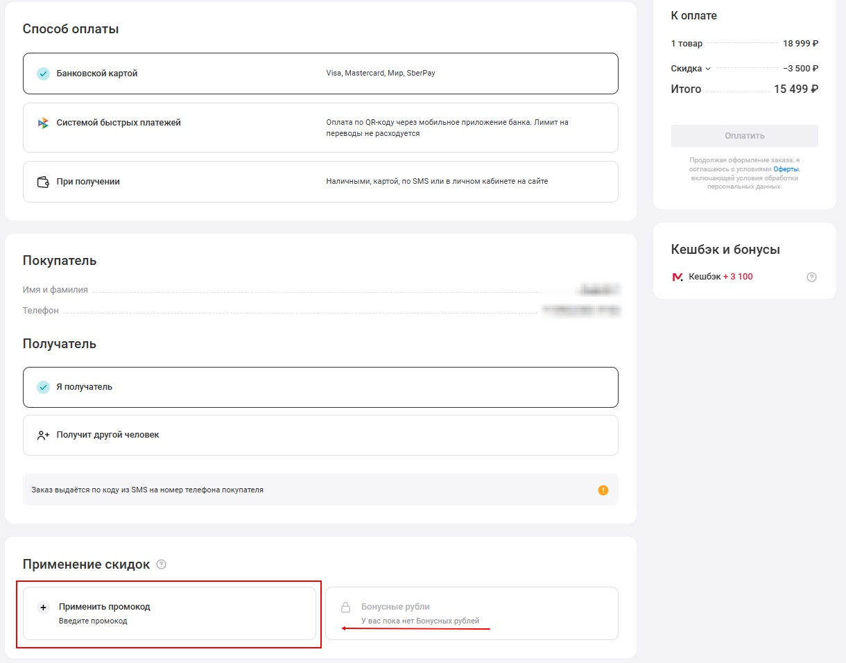This screenshot has width=846, height=663.
Task: Click the lock icon on Бонусные рубли
Action: 345,608
